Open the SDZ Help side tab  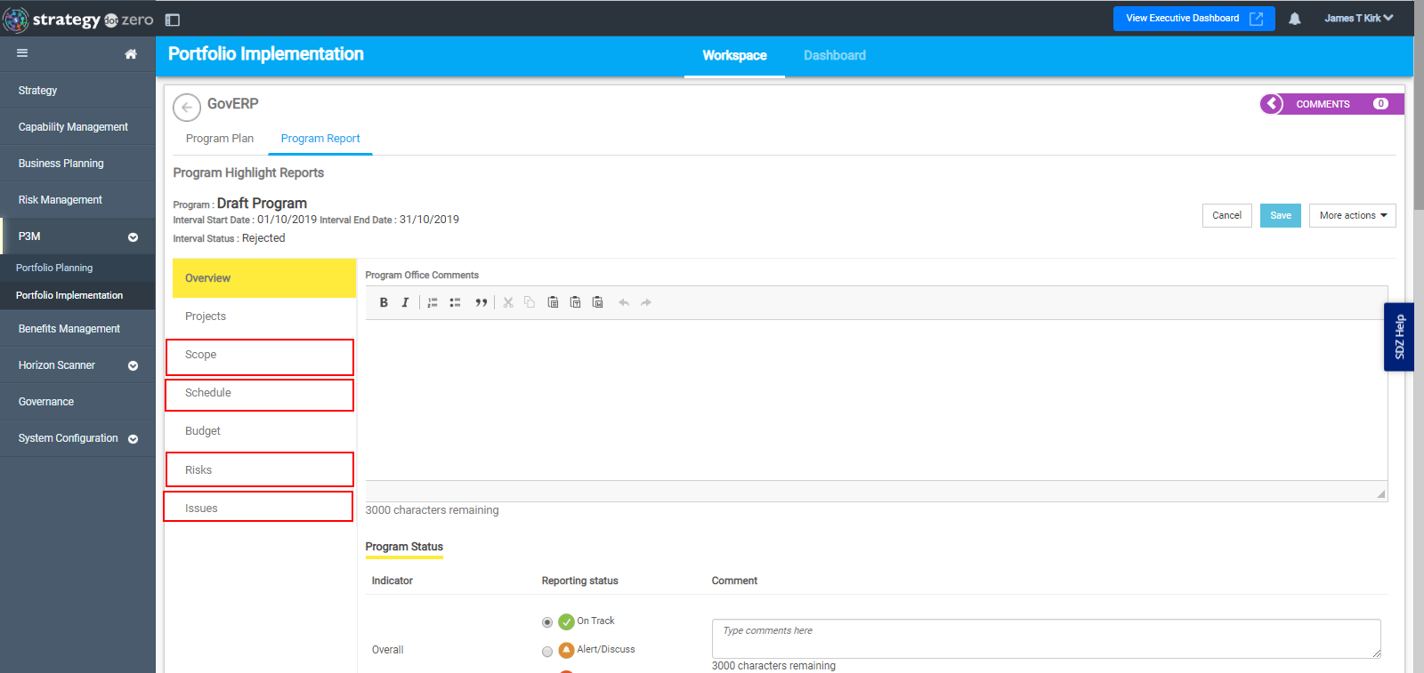[1399, 337]
